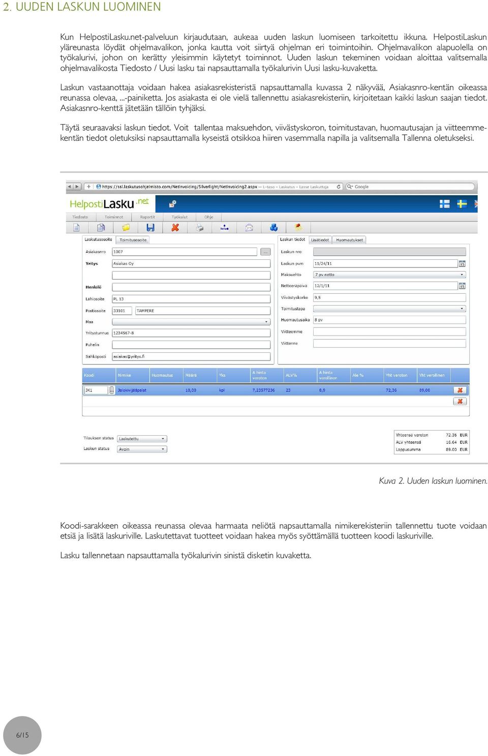Image resolution: width=488 pixels, height=756 pixels.
Task: Delete the Jalokivijääpalat invoice row
Action: click(460, 390)
